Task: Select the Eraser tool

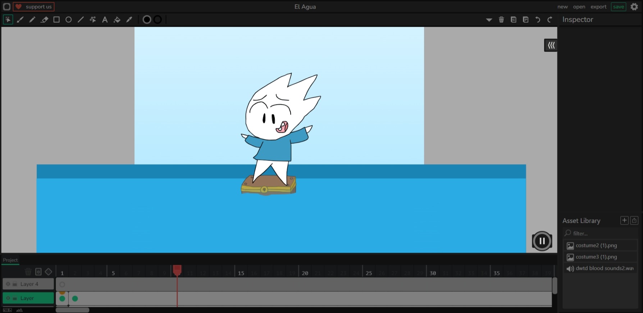Action: (x=44, y=19)
